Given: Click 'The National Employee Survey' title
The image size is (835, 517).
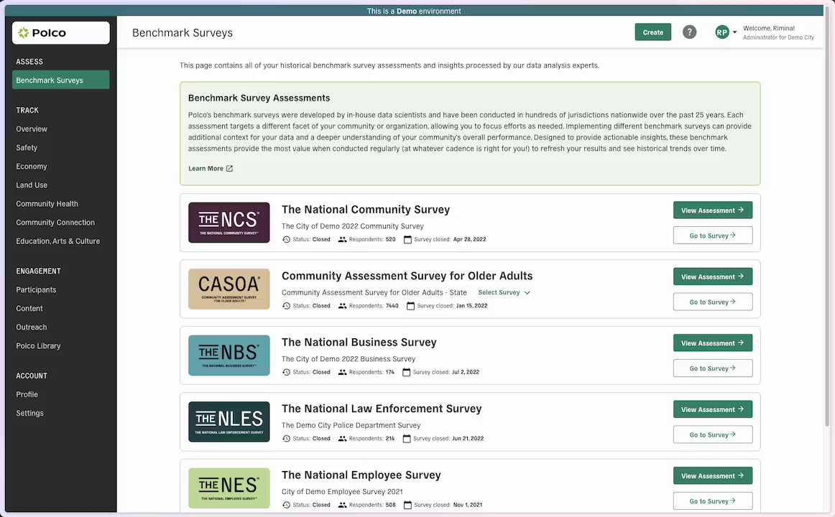Looking at the screenshot, I should 361,475.
